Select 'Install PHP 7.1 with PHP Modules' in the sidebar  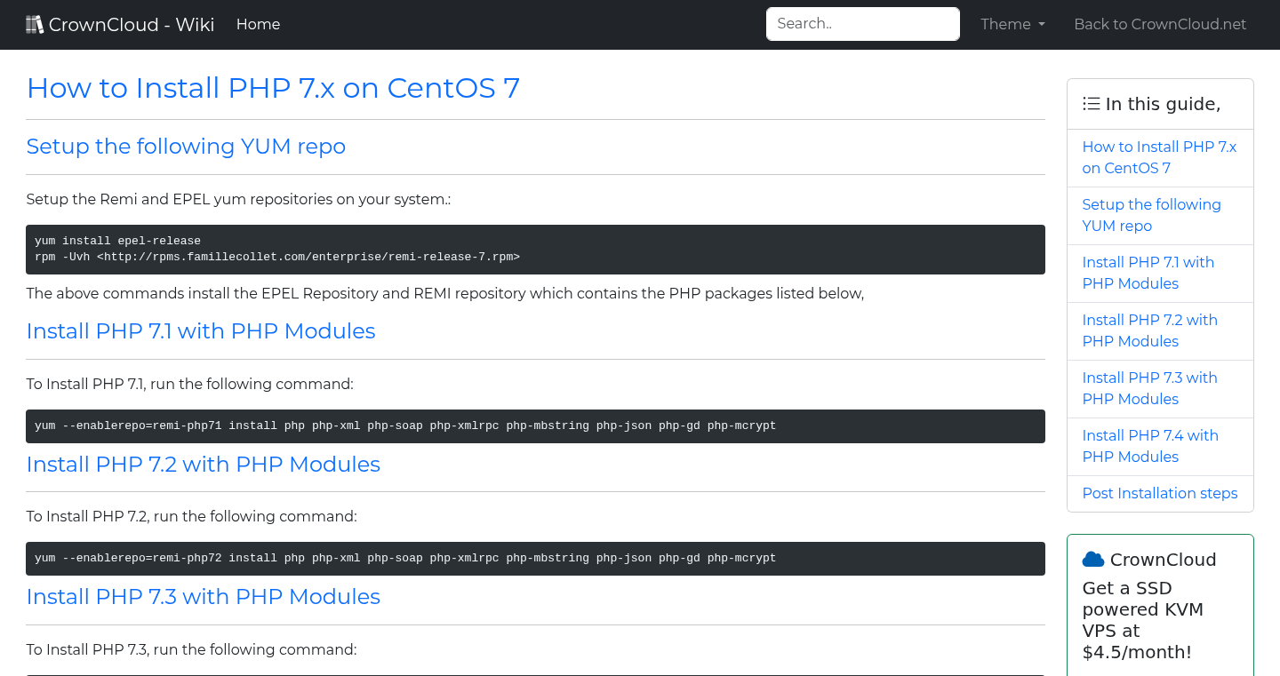pyautogui.click(x=1148, y=273)
